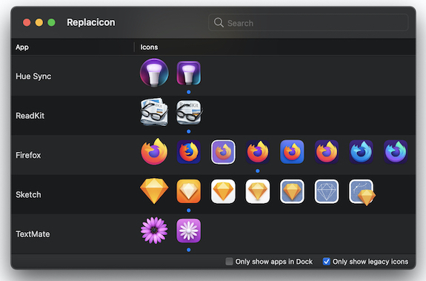Select the orange-square Sketch icon
Image resolution: width=426 pixels, height=281 pixels.
coord(188,191)
